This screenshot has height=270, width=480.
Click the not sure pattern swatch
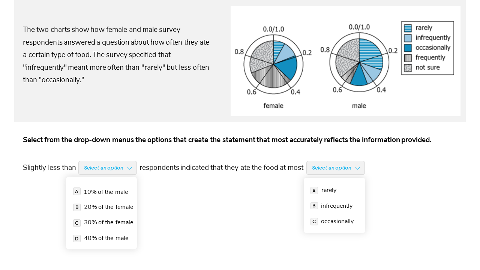[x=407, y=67]
